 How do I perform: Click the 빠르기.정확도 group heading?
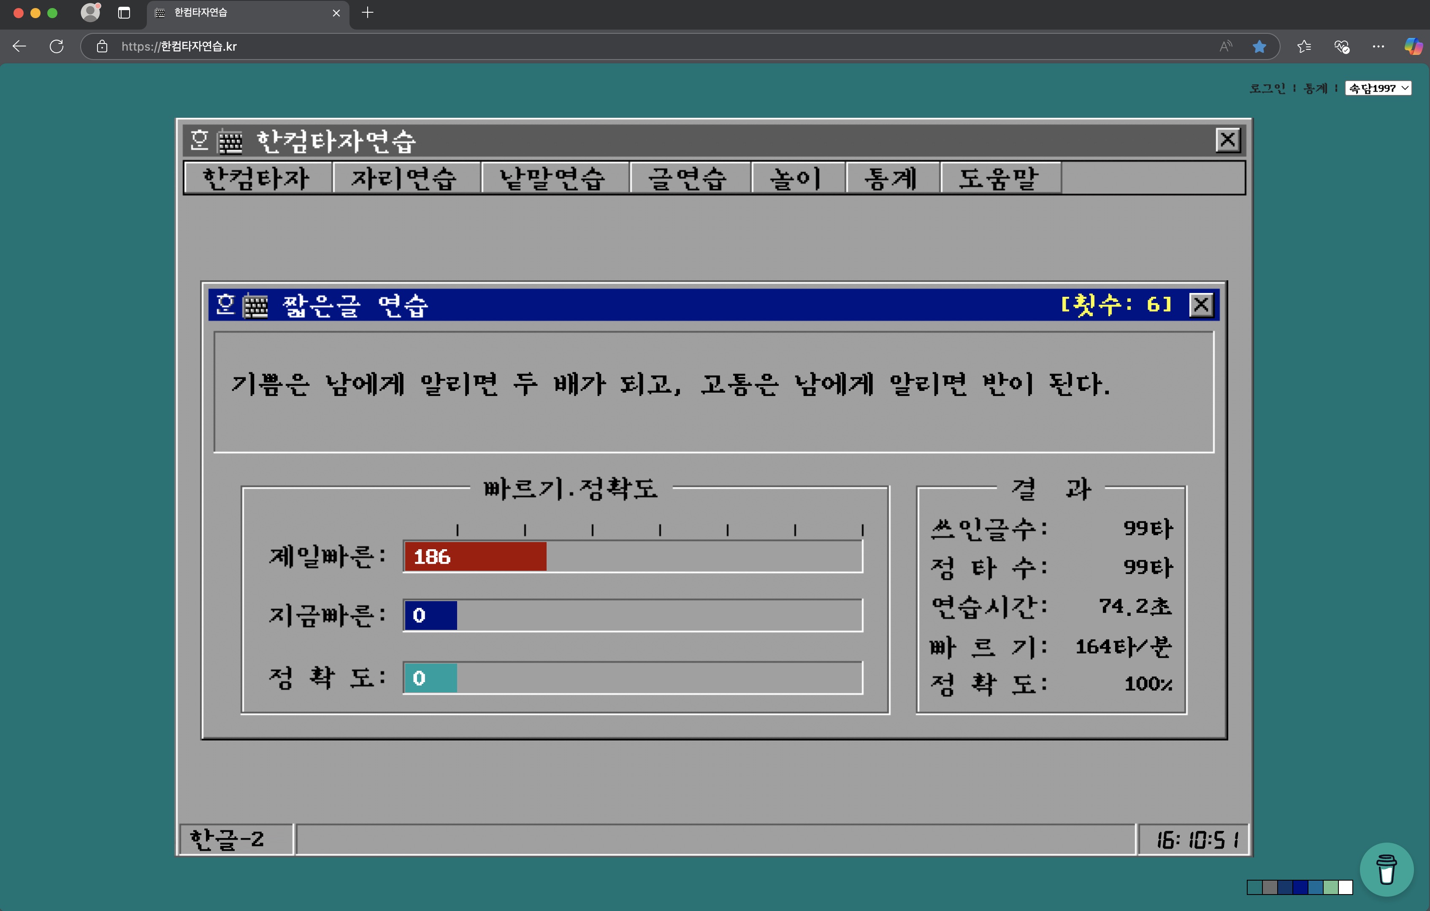tap(571, 489)
